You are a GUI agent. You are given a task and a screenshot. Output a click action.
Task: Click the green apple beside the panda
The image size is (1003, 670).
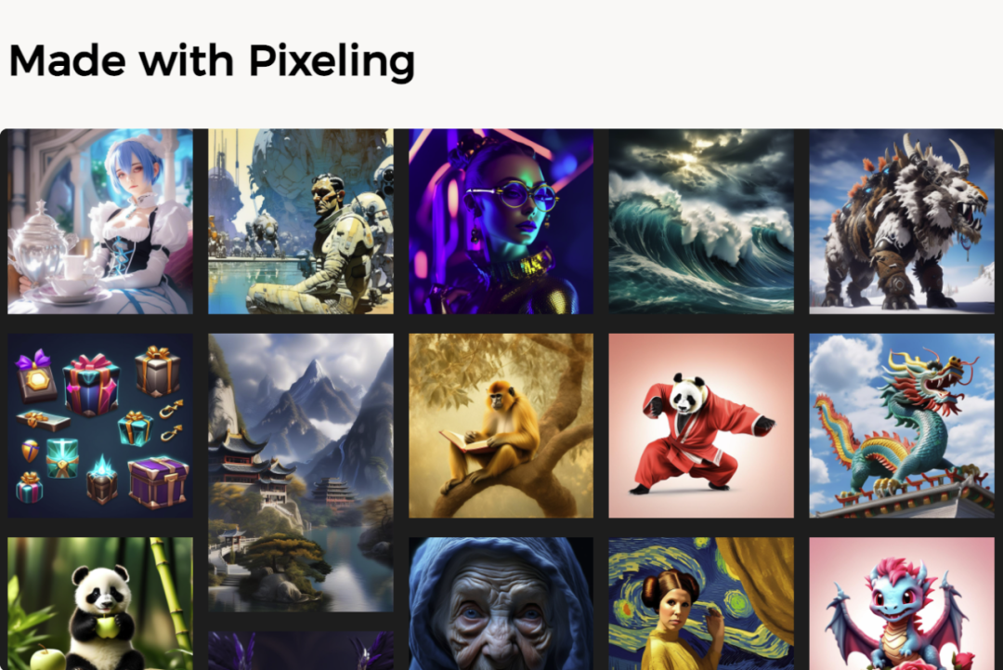tap(46, 659)
